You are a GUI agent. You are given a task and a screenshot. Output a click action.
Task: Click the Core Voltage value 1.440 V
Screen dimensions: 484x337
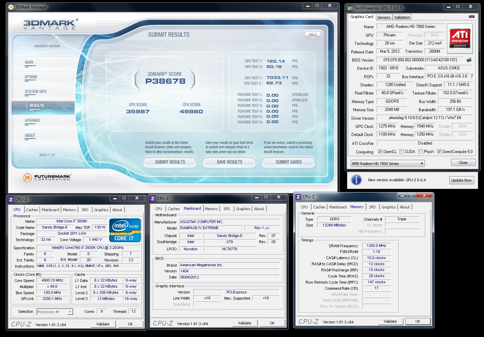(x=95, y=240)
